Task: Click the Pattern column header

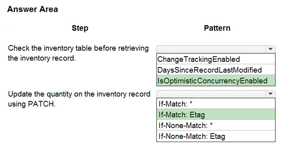Action: pos(217,28)
